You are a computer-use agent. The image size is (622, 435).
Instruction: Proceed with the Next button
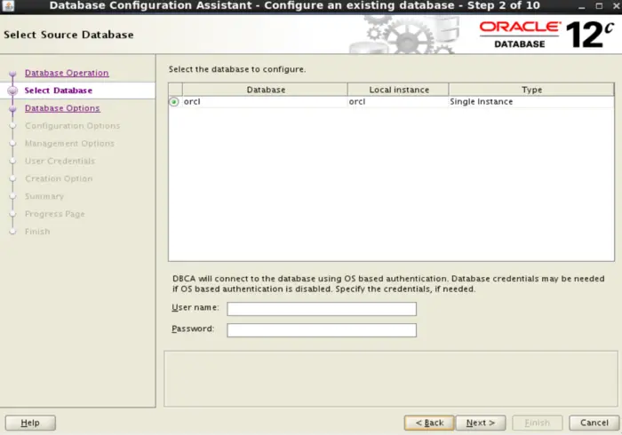(481, 423)
